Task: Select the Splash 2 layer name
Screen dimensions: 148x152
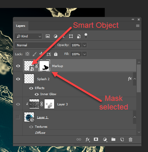Action: click(43, 79)
